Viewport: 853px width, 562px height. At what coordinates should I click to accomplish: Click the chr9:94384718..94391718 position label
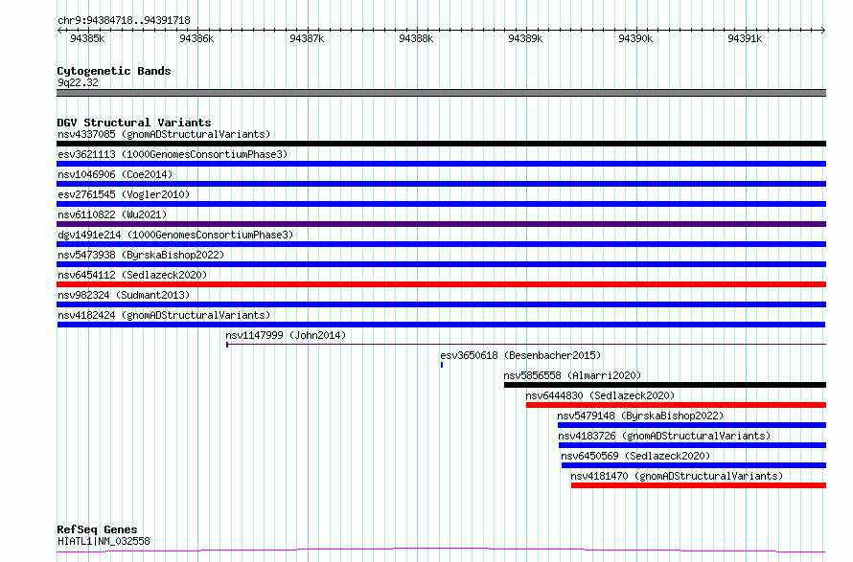[124, 21]
